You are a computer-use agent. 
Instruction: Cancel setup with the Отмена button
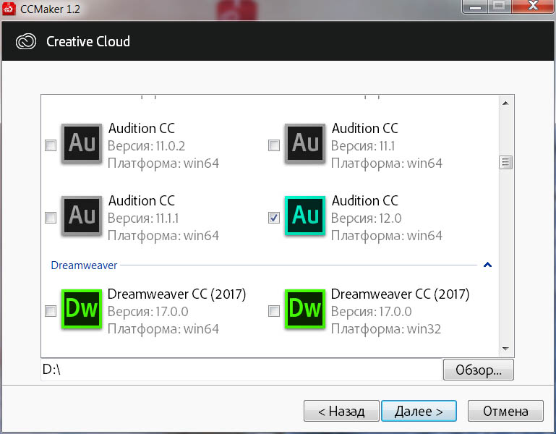tap(505, 412)
